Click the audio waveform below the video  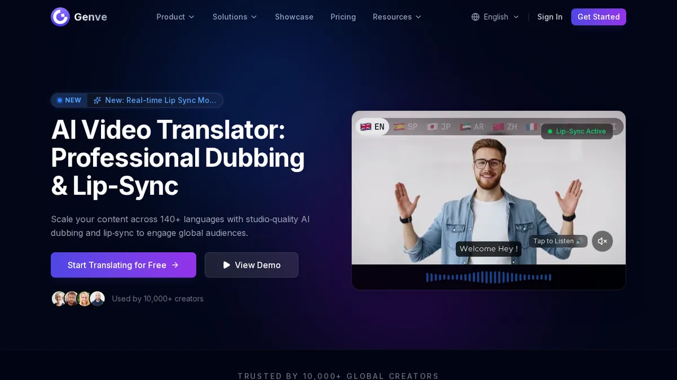[489, 277]
